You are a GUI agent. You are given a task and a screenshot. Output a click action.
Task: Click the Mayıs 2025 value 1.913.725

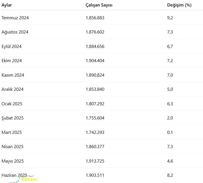(95, 161)
